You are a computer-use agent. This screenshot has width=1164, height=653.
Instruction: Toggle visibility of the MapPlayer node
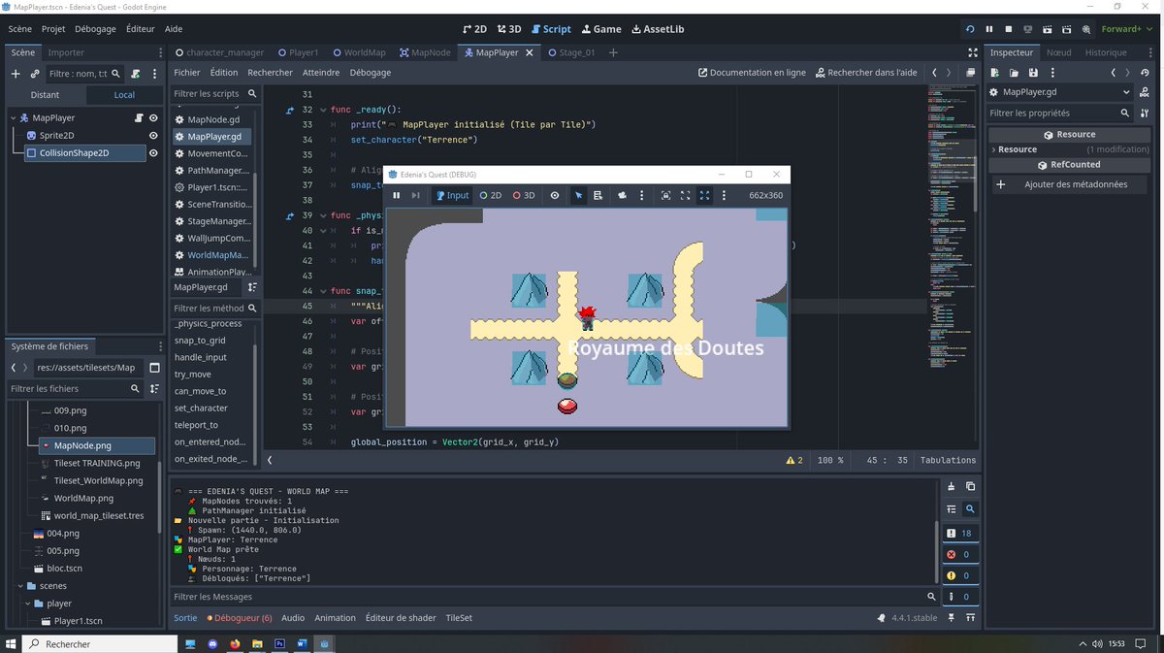click(x=153, y=118)
